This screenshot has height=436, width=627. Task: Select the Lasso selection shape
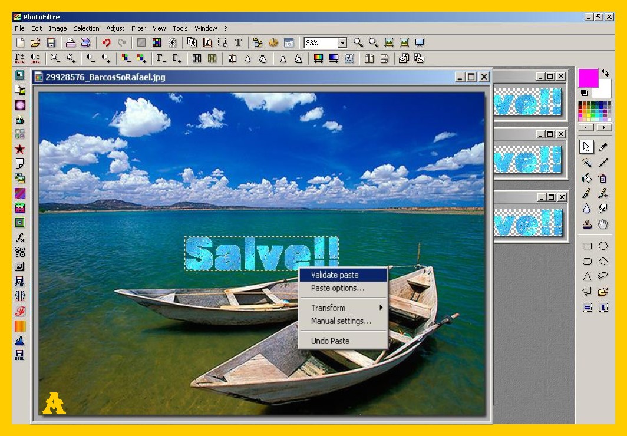[603, 276]
